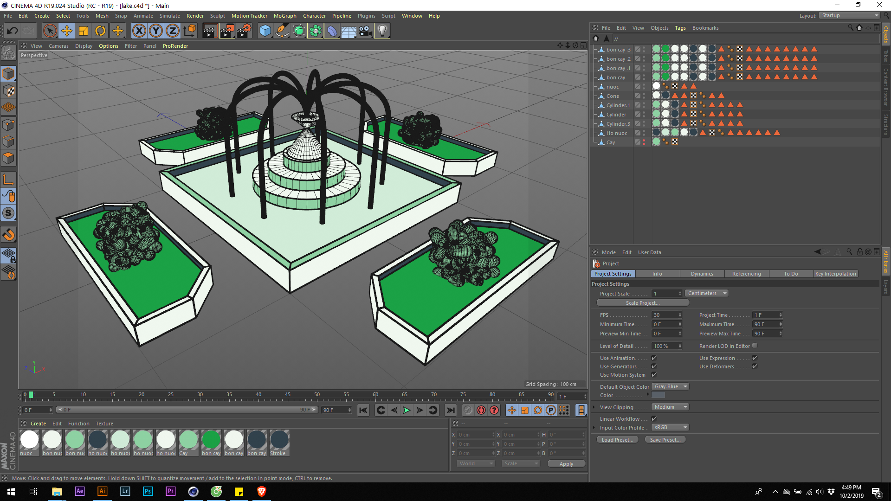Select the Move tool in top toolbar
The image size is (891, 501).
pyautogui.click(x=67, y=31)
